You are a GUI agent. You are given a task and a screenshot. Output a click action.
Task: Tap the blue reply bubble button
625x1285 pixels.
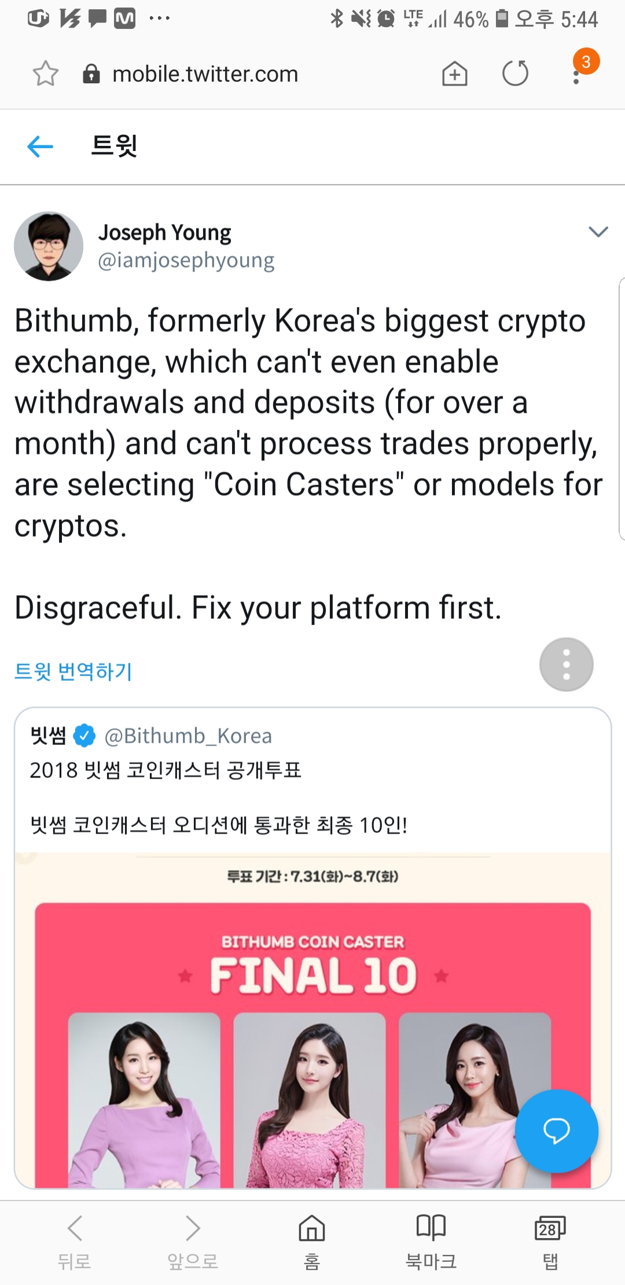(556, 1132)
